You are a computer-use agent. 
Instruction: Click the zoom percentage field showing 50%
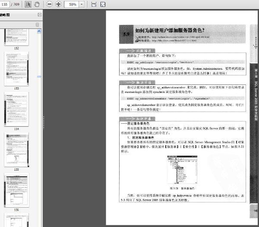click(72, 4)
